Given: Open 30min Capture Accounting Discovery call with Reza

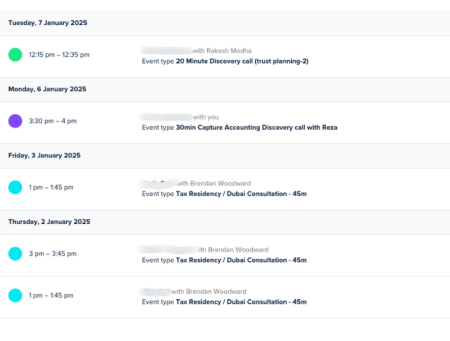Looking at the screenshot, I should tap(256, 127).
